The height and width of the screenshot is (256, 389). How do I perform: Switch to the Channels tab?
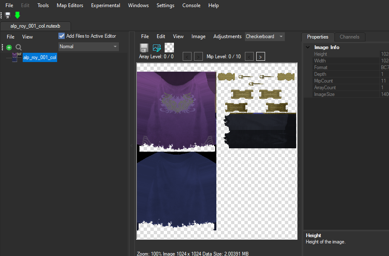click(x=350, y=37)
